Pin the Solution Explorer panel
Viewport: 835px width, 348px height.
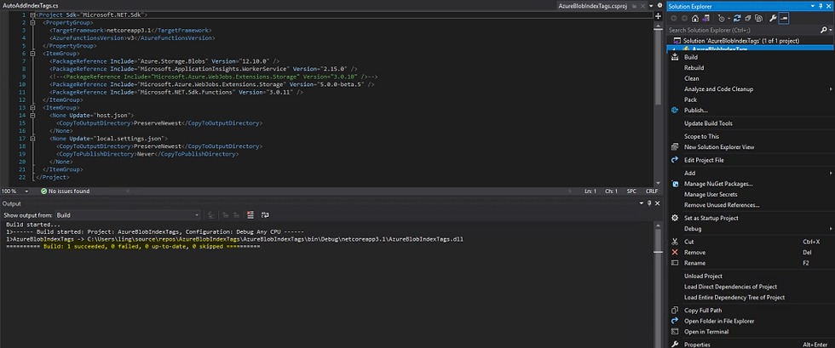pos(820,6)
